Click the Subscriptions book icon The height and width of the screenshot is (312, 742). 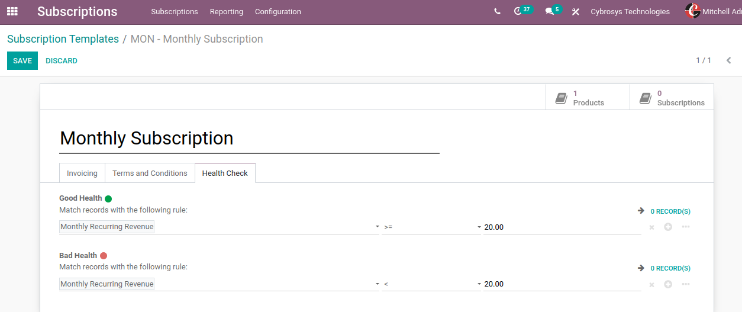(x=645, y=98)
